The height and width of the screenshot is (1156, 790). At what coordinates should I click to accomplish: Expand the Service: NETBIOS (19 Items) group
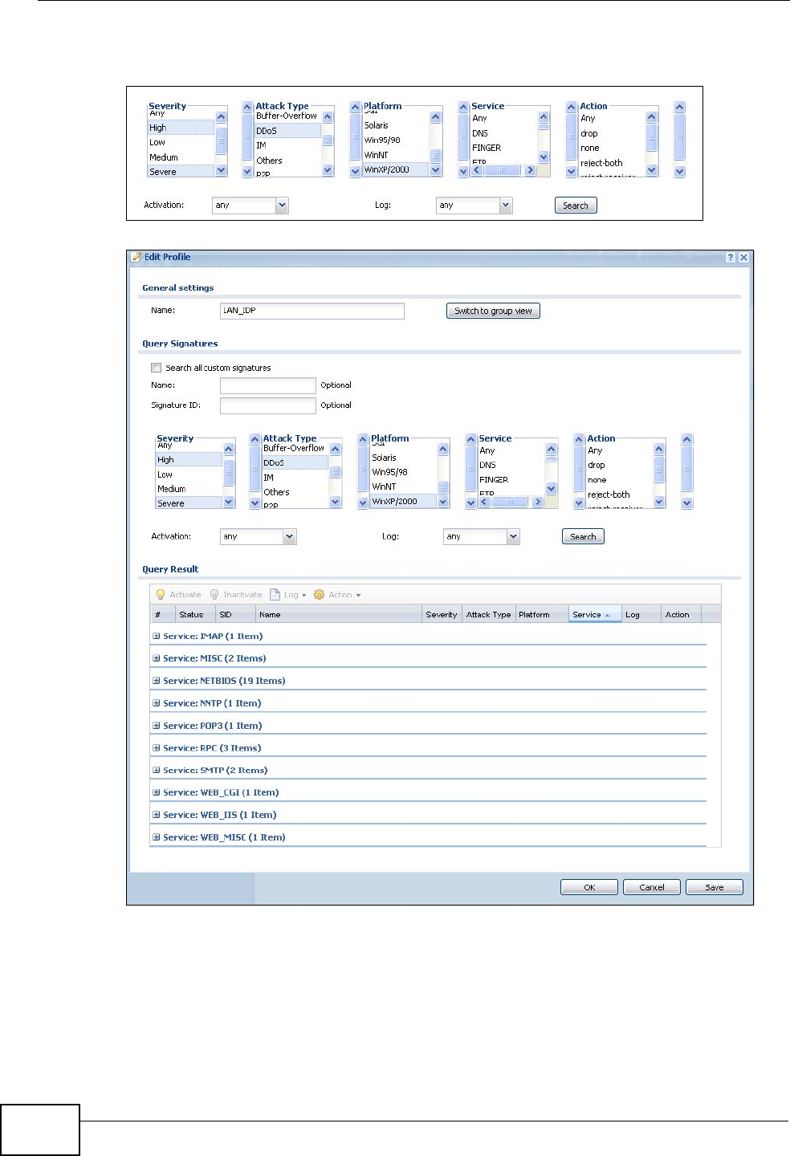point(157,681)
